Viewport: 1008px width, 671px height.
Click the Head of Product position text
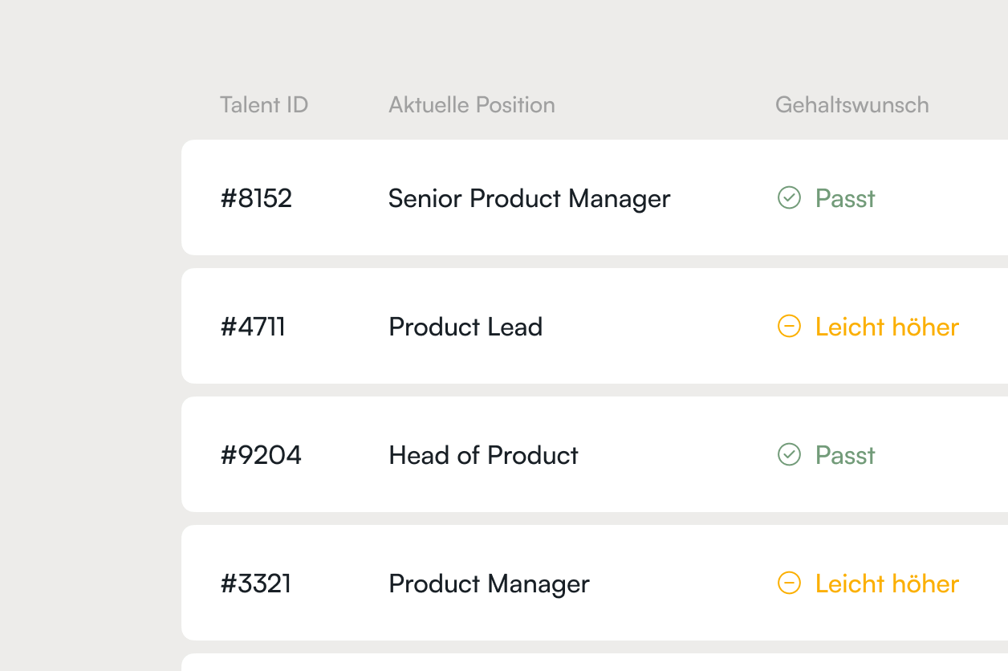coord(483,455)
